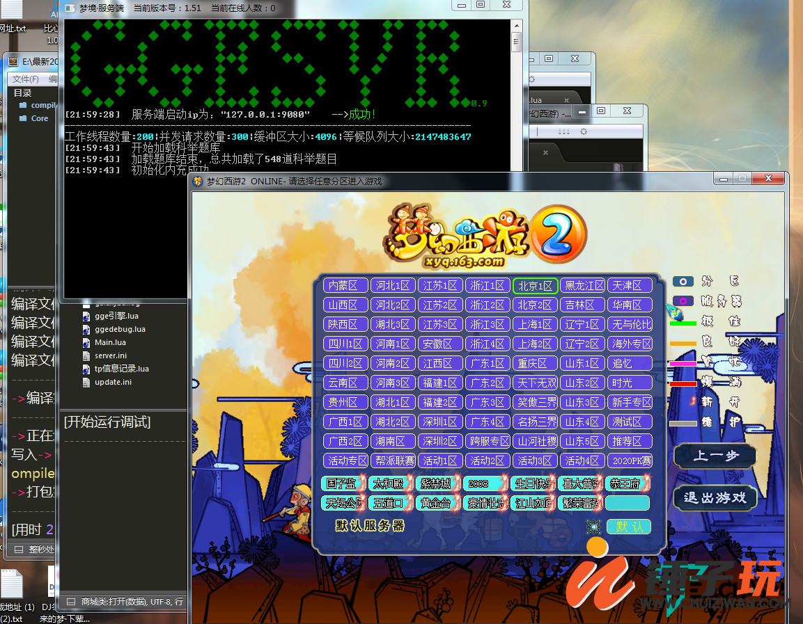
Task: Select the 恭王府 server
Action: [627, 483]
